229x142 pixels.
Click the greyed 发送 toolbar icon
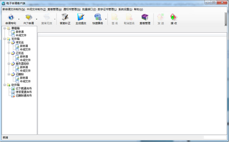(x=161, y=17)
